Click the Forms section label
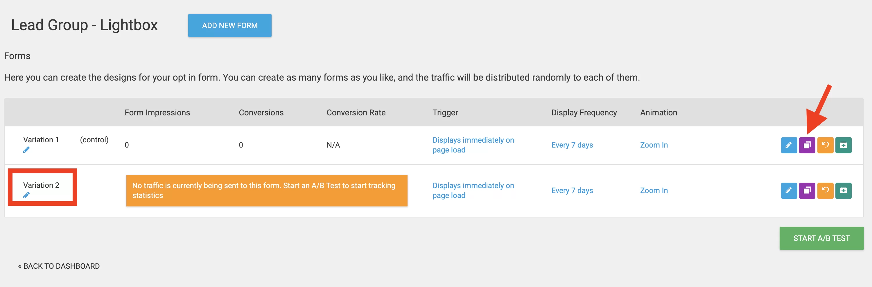 (17, 56)
